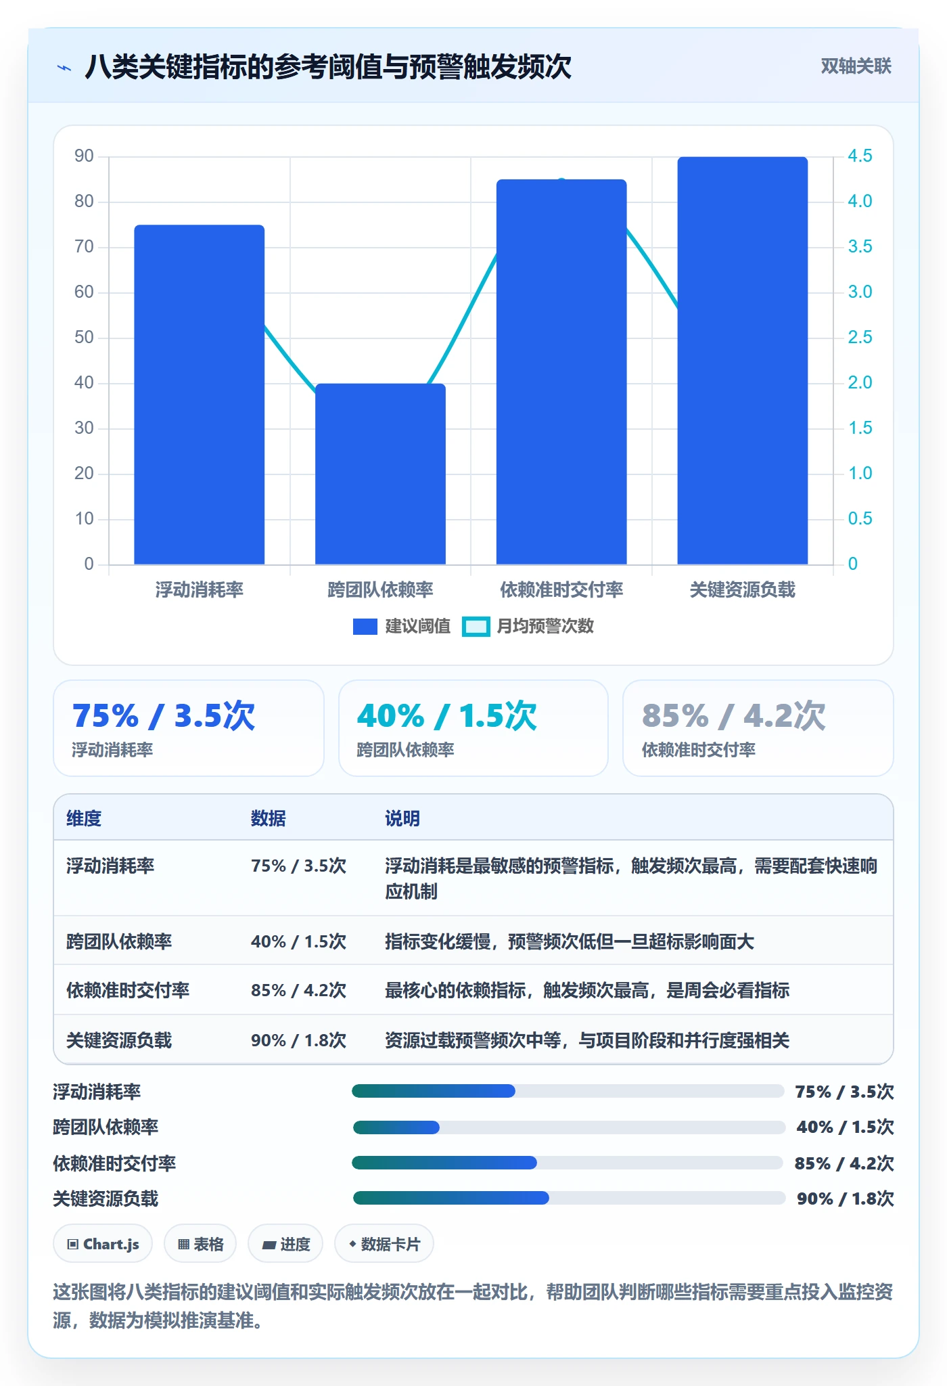Click the 浮动消耗率 bar in the chart
The image size is (947, 1386).
(200, 395)
